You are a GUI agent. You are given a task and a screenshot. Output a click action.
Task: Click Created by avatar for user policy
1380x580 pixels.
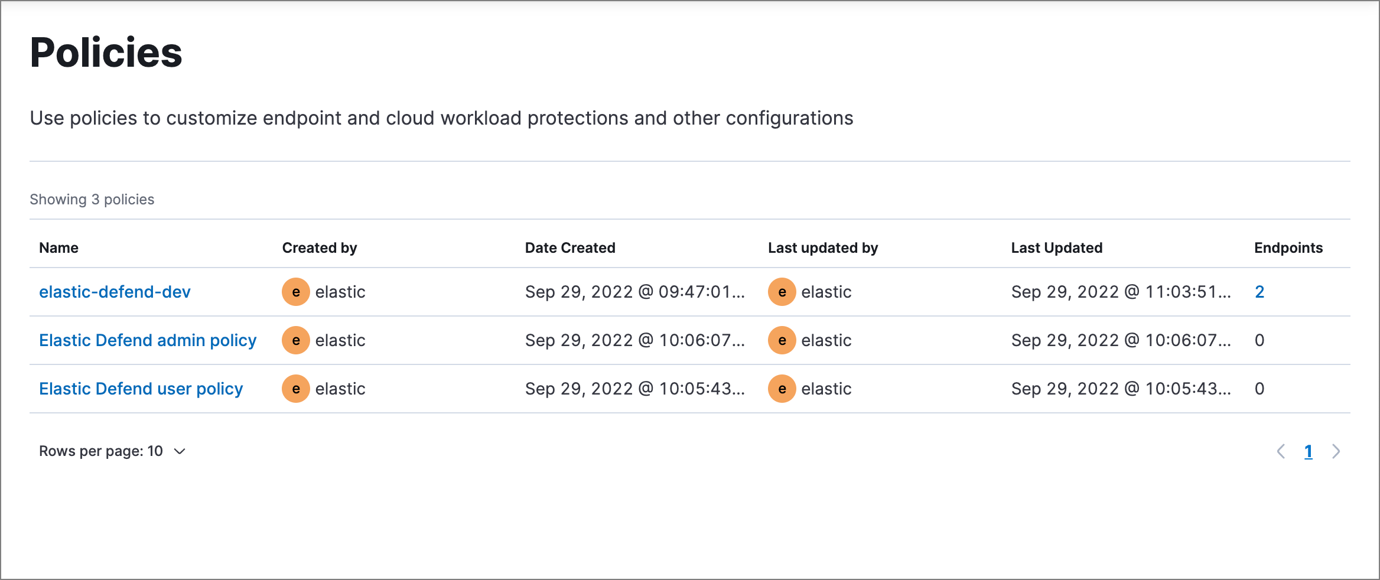[x=295, y=389]
